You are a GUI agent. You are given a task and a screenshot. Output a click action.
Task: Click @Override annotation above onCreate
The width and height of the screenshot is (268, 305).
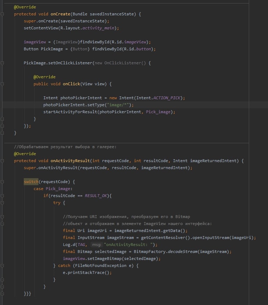coord(25,7)
